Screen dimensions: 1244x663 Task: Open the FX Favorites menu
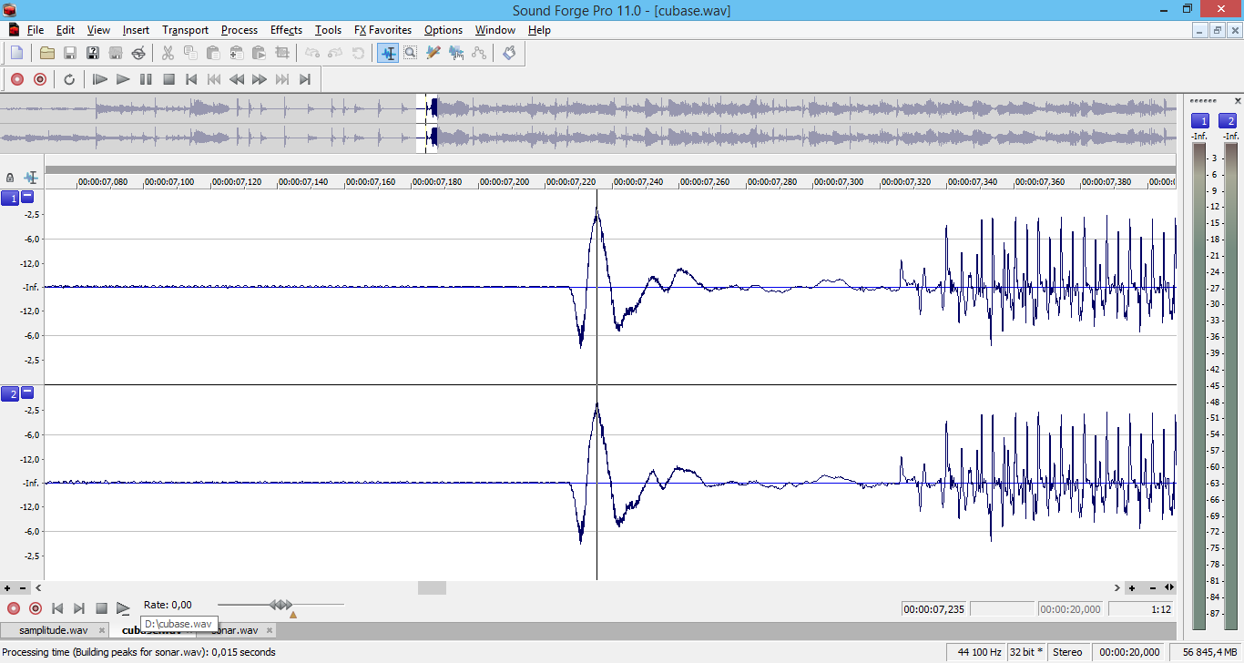click(382, 30)
